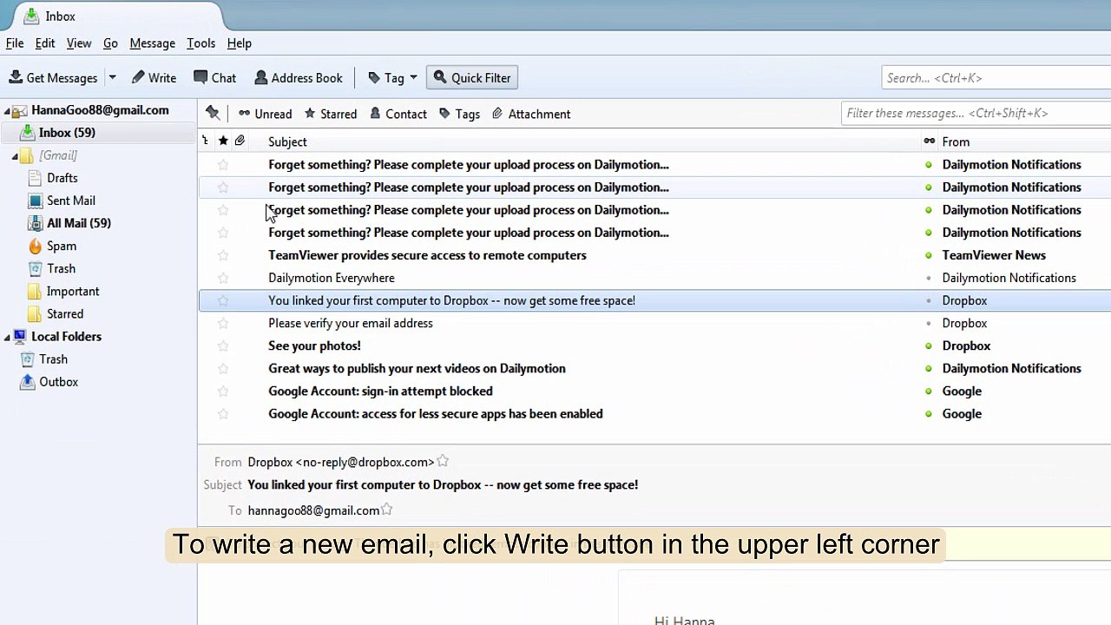Viewport: 1111px width, 625px height.
Task: Open the Tag dropdown
Action: coord(392,78)
